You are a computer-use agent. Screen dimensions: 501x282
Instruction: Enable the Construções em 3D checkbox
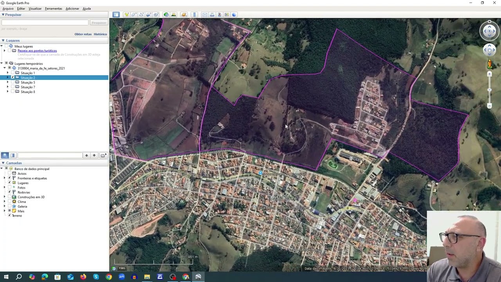[x=9, y=197]
